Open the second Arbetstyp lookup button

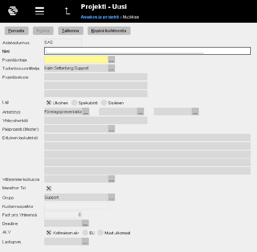coord(140,111)
